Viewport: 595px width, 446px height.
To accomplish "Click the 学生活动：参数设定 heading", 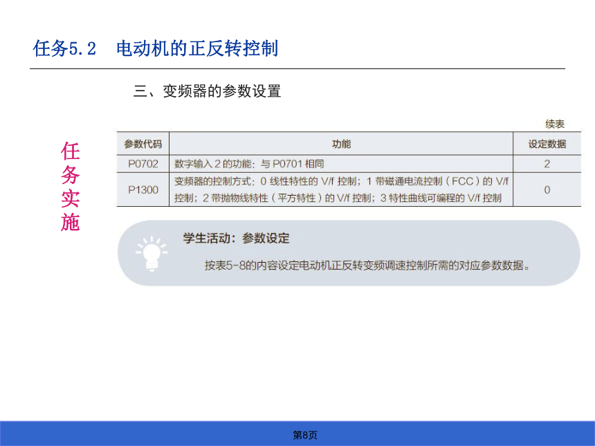I will (236, 238).
